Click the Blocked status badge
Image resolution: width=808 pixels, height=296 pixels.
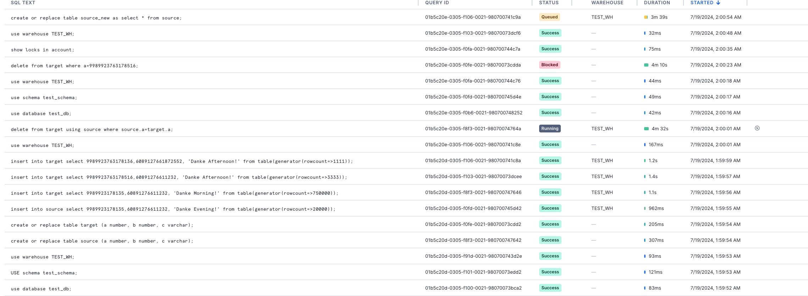pos(549,65)
